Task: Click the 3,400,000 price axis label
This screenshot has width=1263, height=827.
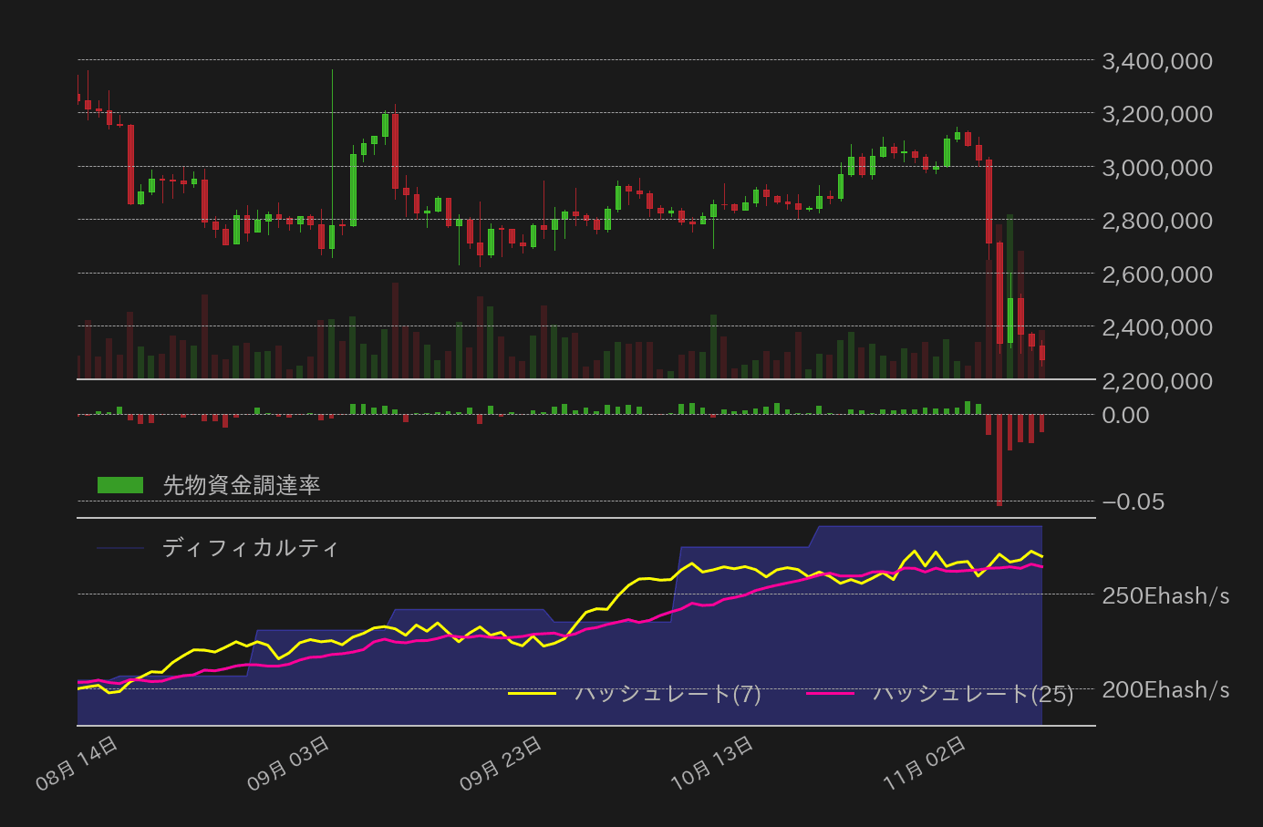Action: pos(1157,61)
